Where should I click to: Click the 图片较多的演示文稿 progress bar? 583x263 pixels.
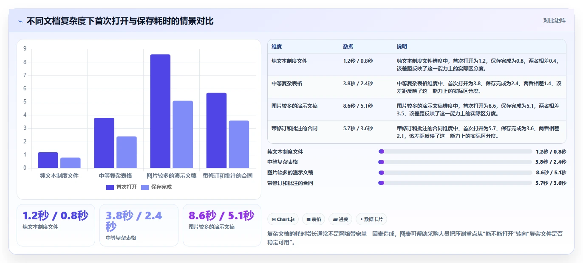[x=455, y=173]
